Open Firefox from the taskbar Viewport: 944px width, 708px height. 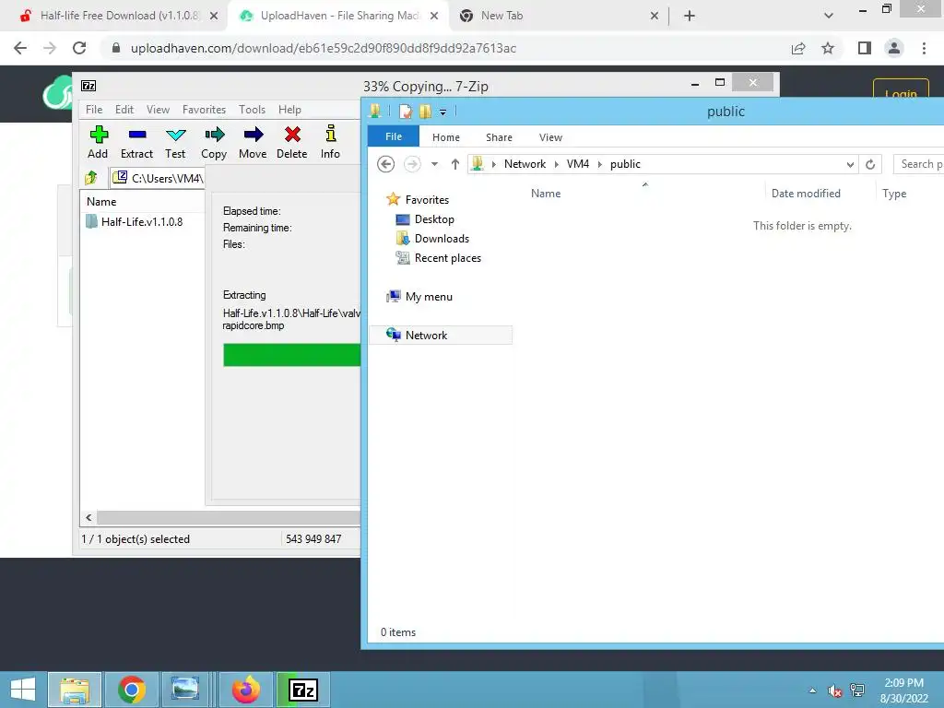tap(245, 690)
